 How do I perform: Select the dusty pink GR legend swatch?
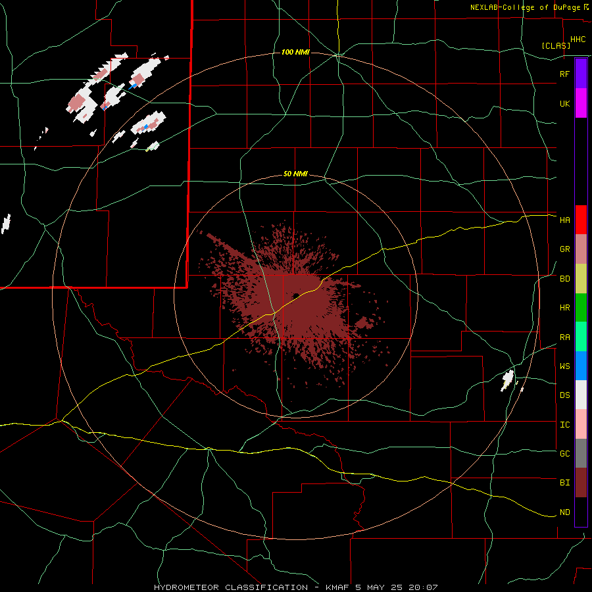coord(581,249)
